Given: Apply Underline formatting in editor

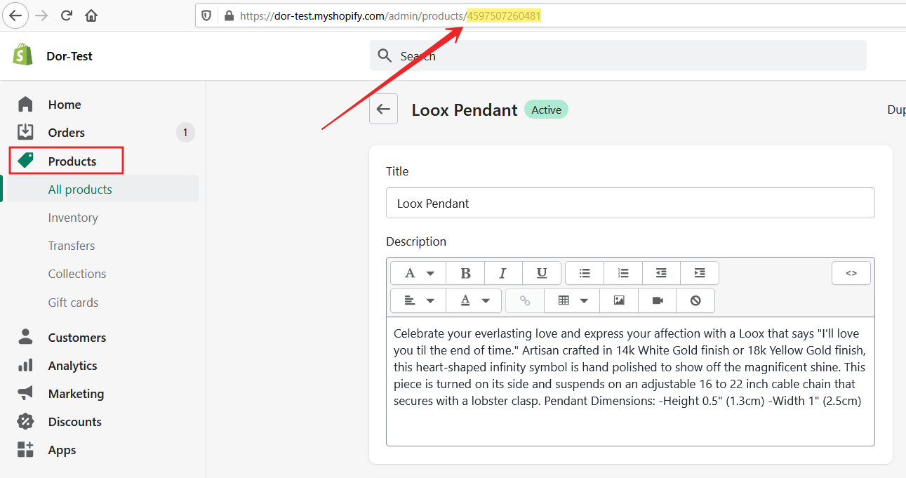Looking at the screenshot, I should click(x=541, y=273).
